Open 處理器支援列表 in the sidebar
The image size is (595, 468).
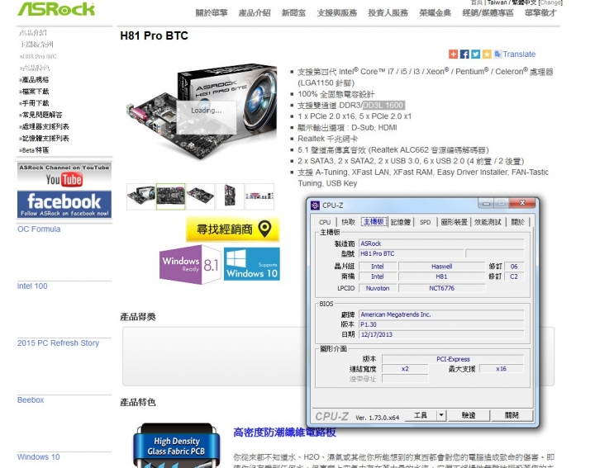pos(44,126)
